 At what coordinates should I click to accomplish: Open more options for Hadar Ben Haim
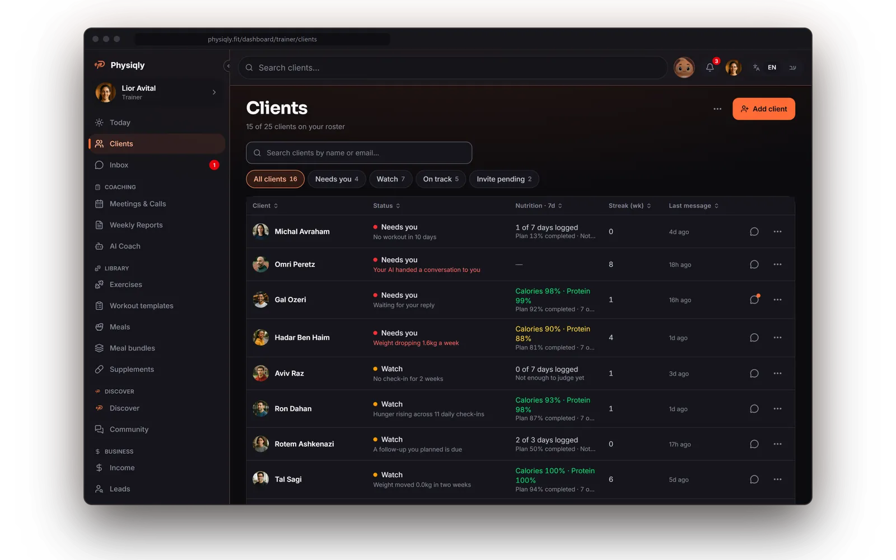pos(777,338)
